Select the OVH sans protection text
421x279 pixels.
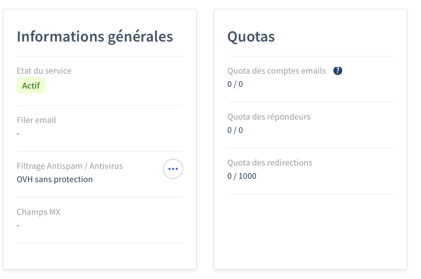coord(55,179)
